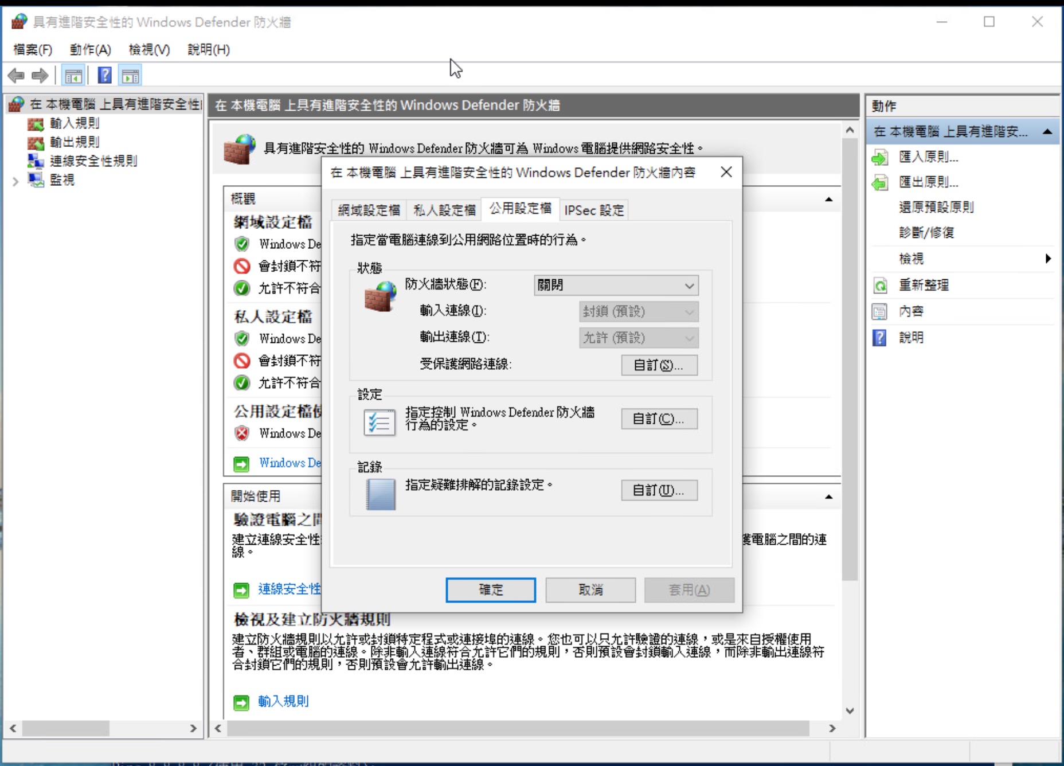Select root node 在 本機電腦 上具有進階安全性 in tree
The height and width of the screenshot is (766, 1064).
pyautogui.click(x=115, y=104)
